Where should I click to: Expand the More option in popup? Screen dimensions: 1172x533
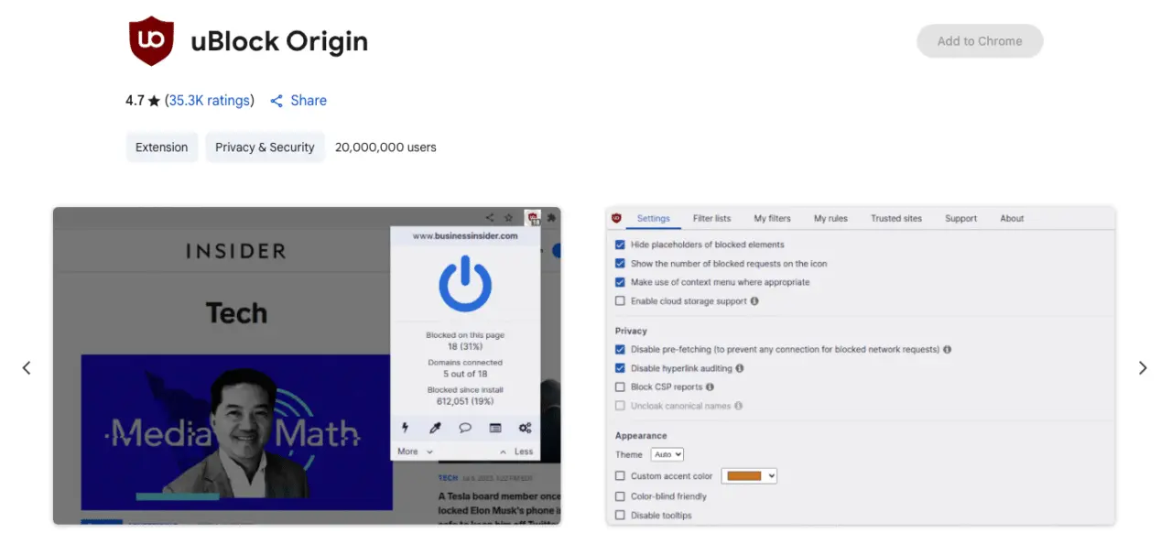coord(415,451)
